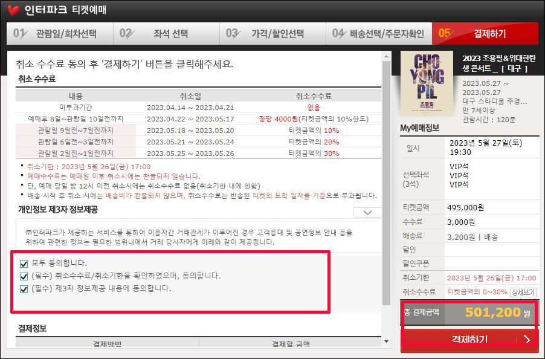Click the date '2023년 5월 27일(토) 19:30'
Screen dimensions: 545x359
[x=486, y=147]
